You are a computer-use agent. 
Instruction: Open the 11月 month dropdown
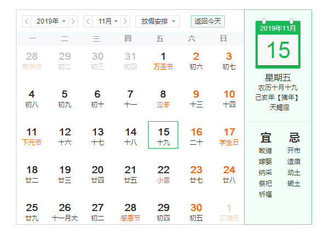click(x=107, y=21)
